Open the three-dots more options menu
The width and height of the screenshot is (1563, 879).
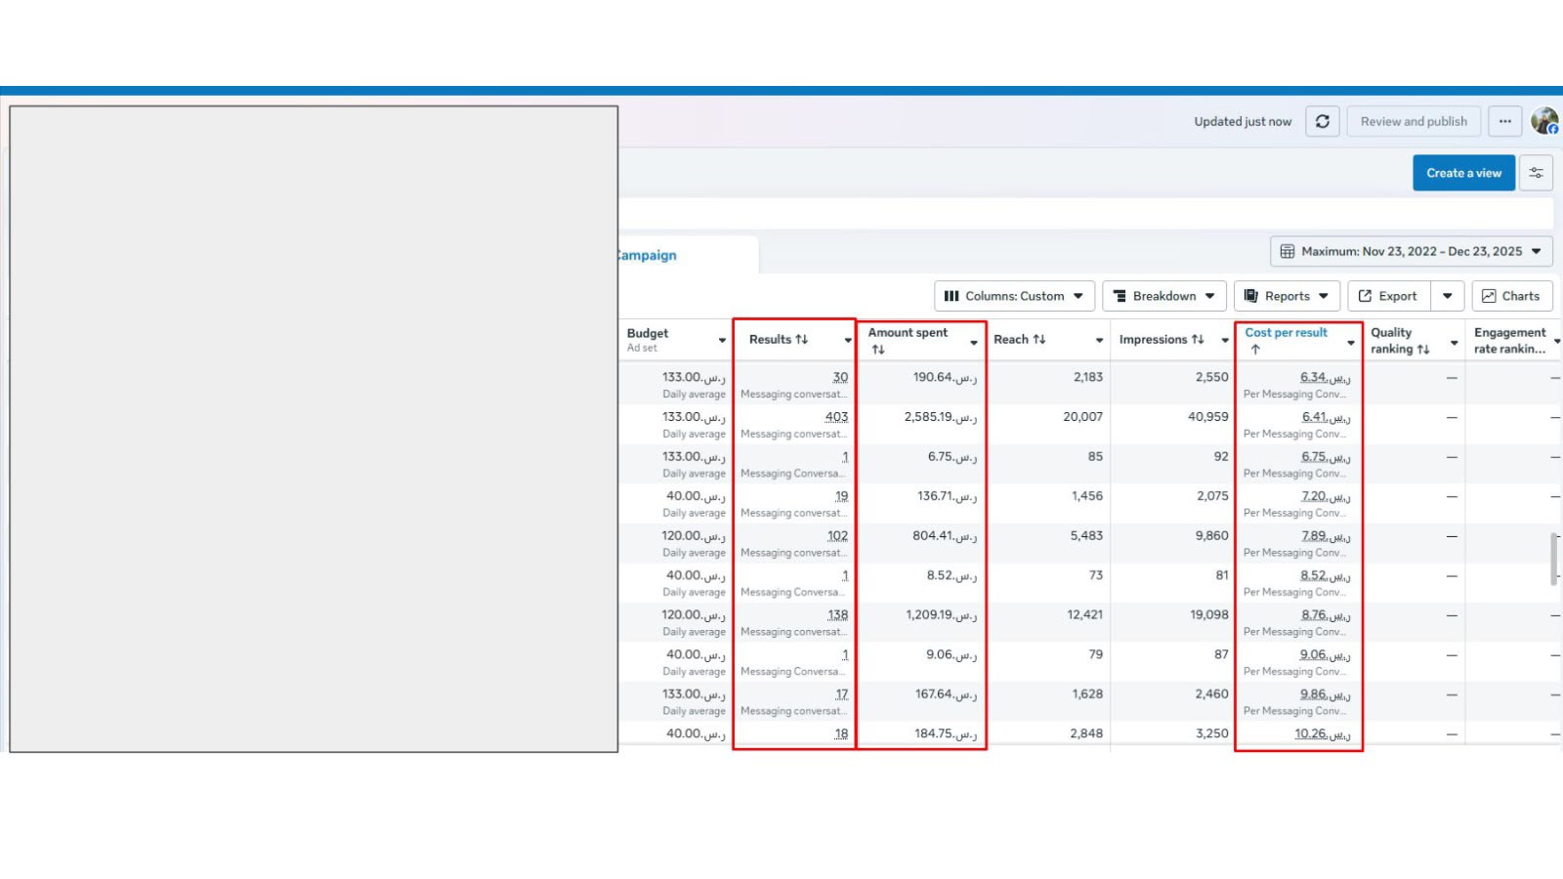pyautogui.click(x=1504, y=122)
